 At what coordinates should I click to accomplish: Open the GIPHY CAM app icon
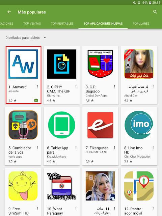click(62, 64)
